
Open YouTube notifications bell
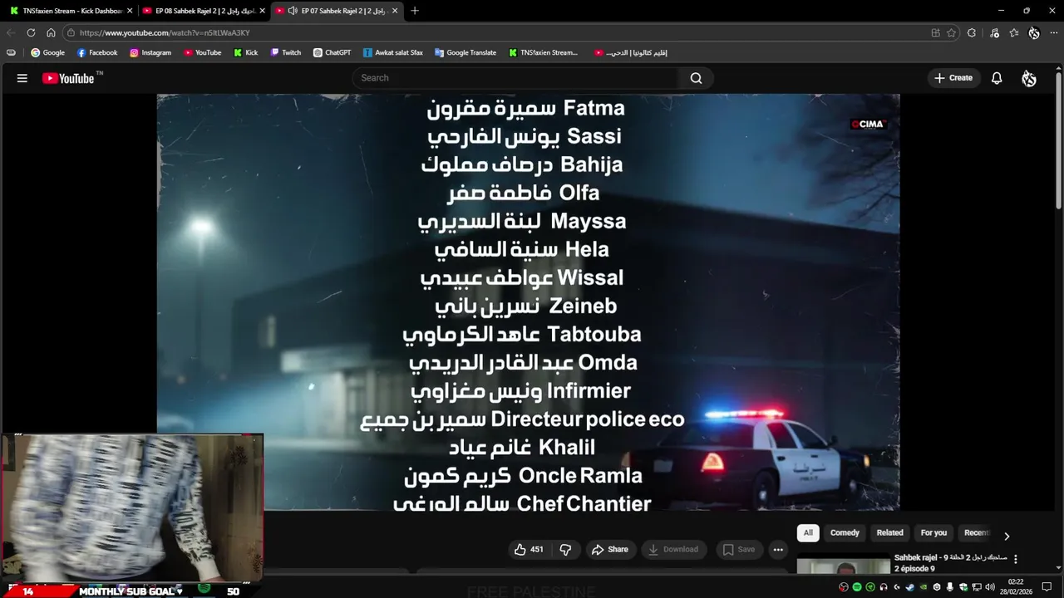pos(997,78)
